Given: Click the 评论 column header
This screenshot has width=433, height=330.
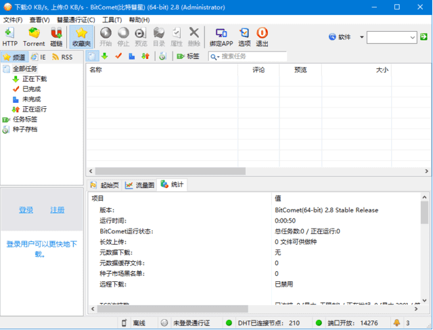Looking at the screenshot, I should [258, 70].
